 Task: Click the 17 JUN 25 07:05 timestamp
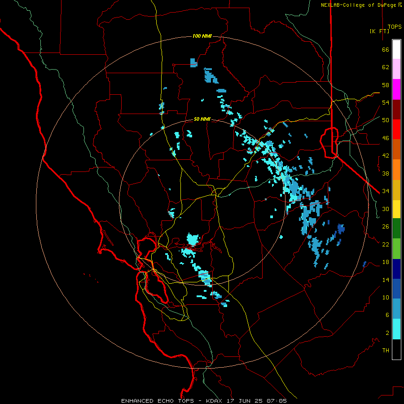(x=257, y=401)
